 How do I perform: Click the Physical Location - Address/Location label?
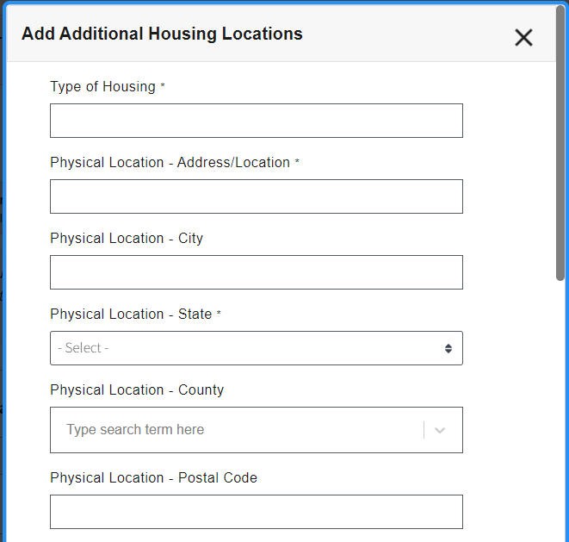[x=170, y=163]
